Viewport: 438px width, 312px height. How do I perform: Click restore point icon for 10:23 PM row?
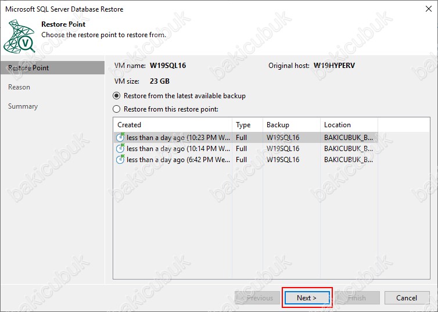point(120,137)
